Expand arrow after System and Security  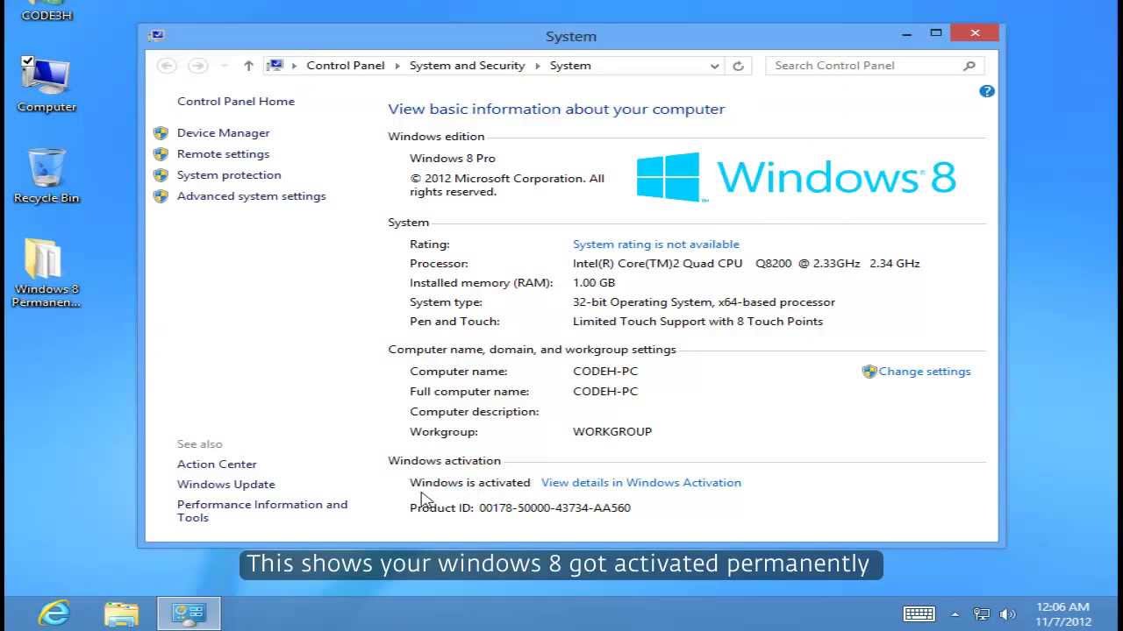pos(538,66)
